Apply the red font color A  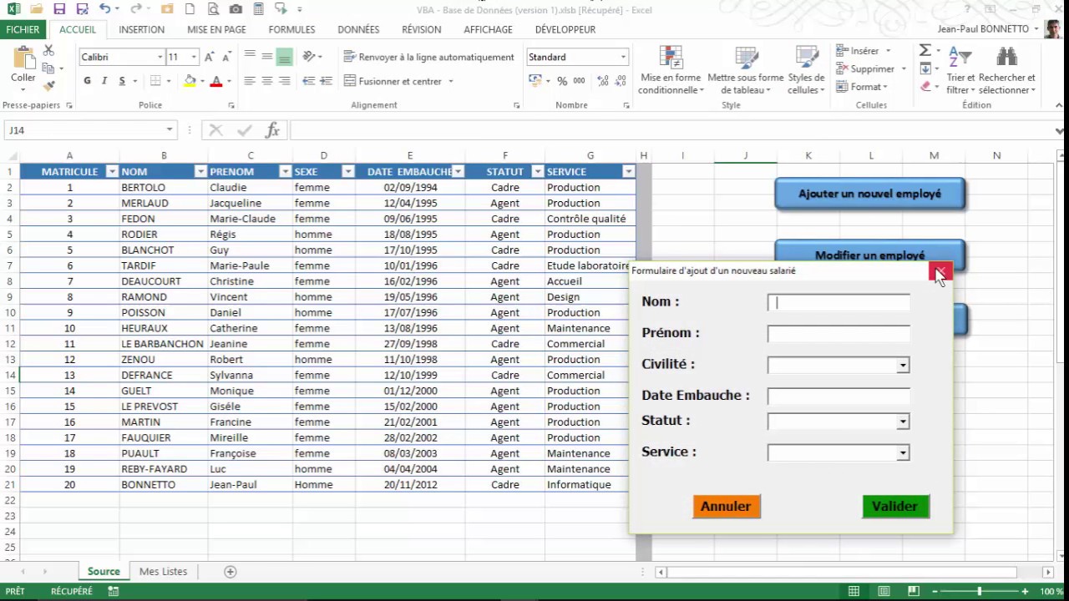pos(216,81)
